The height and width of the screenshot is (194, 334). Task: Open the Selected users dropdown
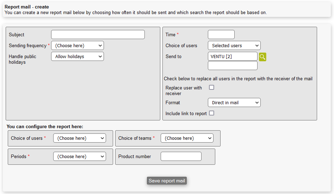pyautogui.click(x=234, y=45)
